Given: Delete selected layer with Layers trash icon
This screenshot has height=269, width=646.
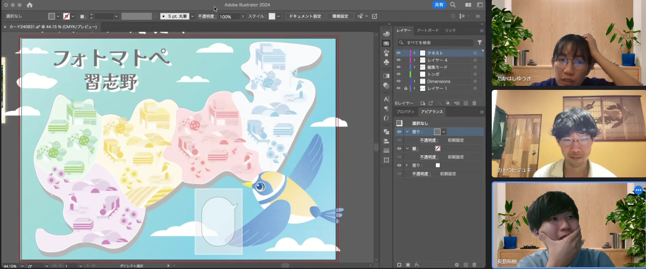Looking at the screenshot, I should pyautogui.click(x=474, y=103).
